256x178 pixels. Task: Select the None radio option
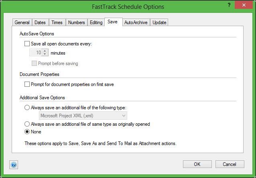click(27, 132)
